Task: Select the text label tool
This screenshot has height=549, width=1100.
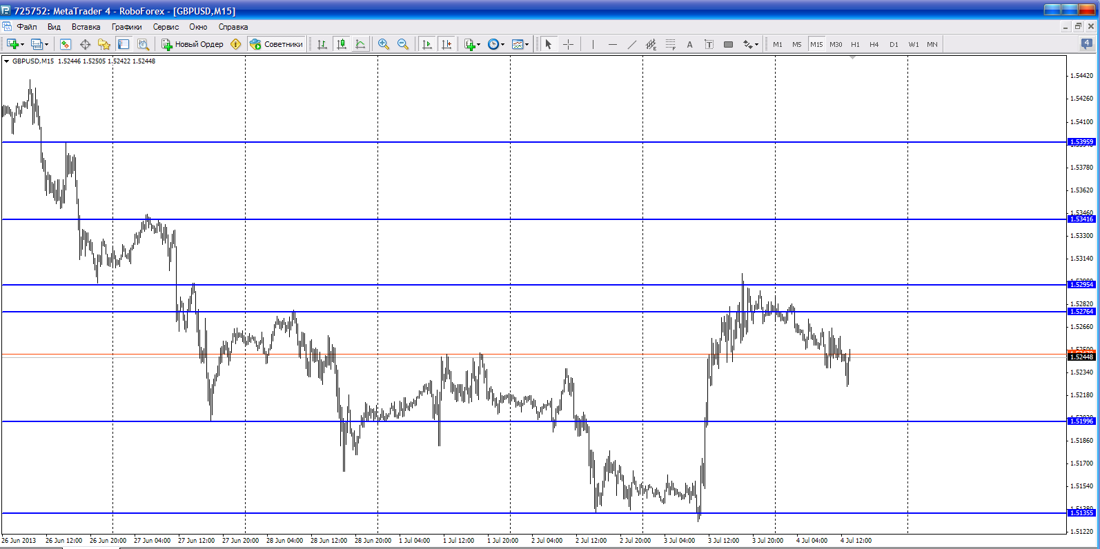Action: pos(709,44)
